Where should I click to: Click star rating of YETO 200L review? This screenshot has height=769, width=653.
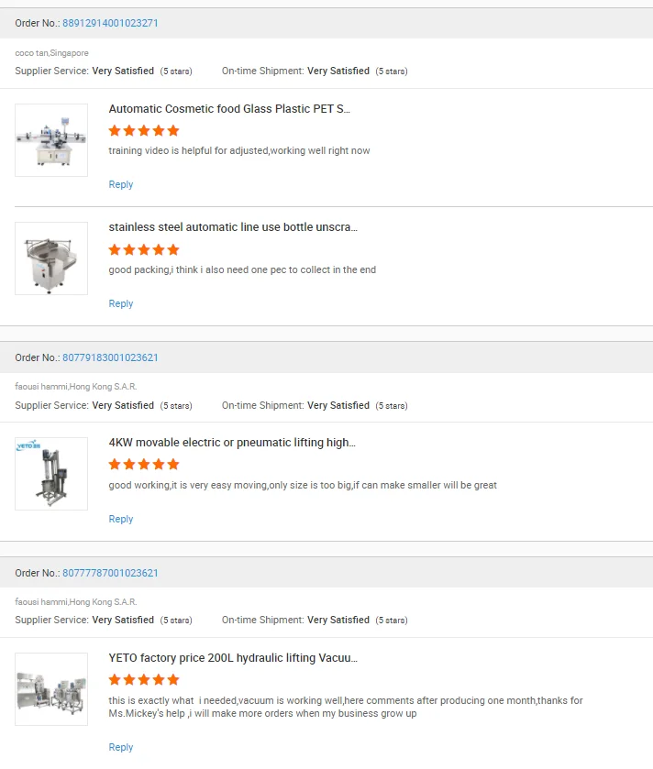point(144,680)
